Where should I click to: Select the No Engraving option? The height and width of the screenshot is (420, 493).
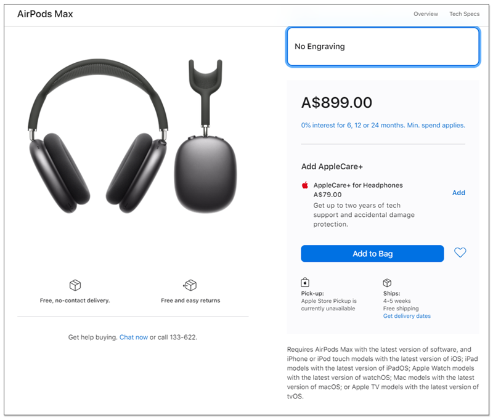tap(383, 47)
